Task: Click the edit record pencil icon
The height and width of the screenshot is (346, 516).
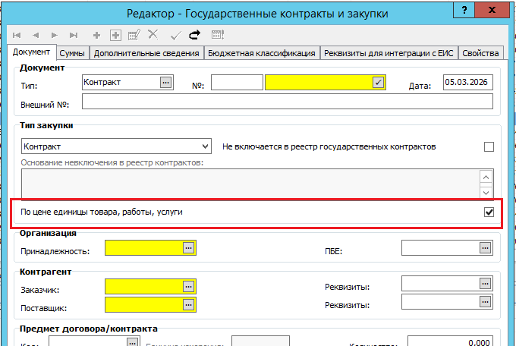Action: [135, 35]
